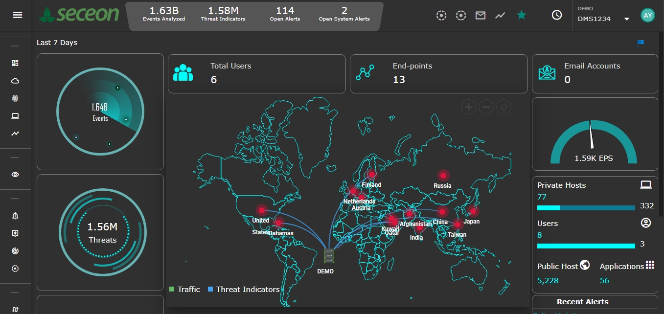Screen dimensions: 664x314
Task: Click the Taiwan threat marker on map
Action: tap(458, 224)
